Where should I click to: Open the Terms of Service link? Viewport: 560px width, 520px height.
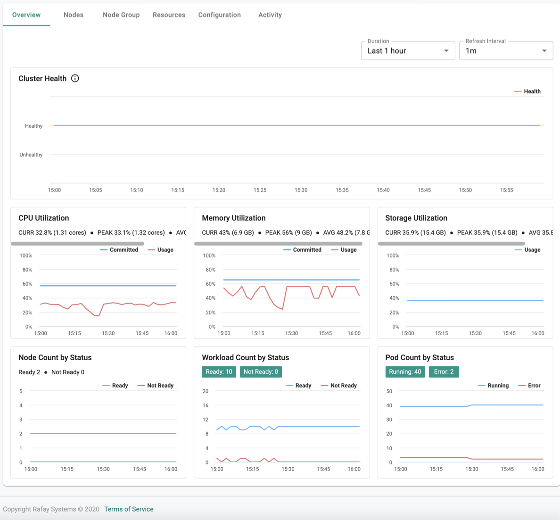129,509
